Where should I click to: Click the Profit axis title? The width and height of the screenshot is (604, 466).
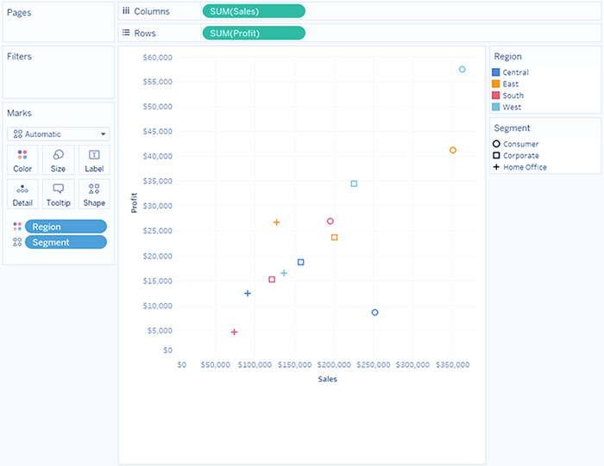click(x=134, y=203)
